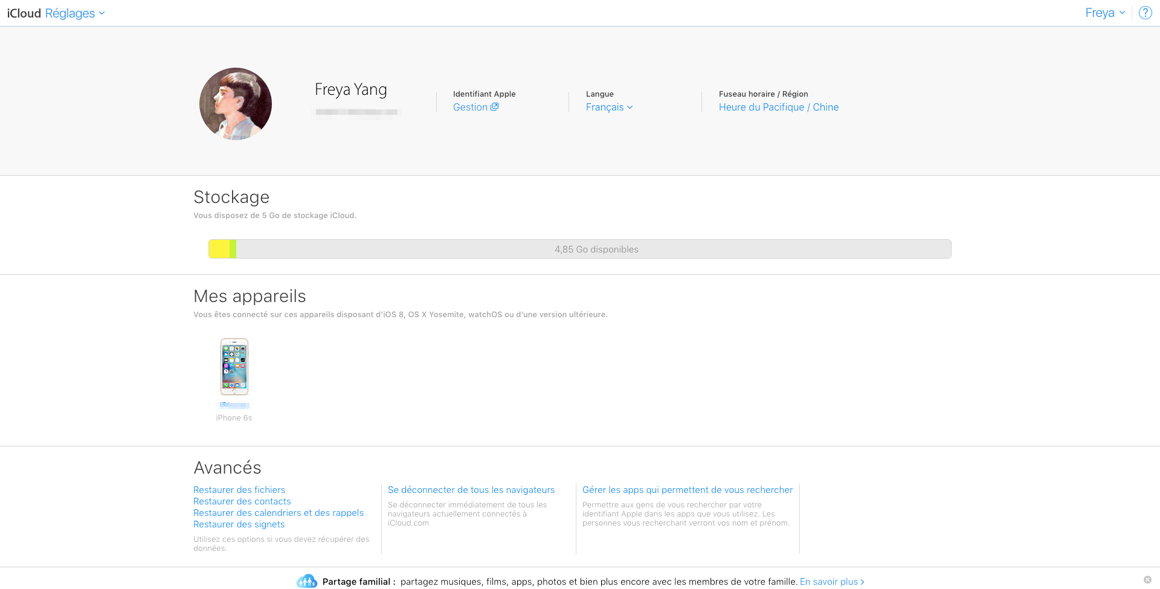Click the Identifiant Apple label

point(485,94)
